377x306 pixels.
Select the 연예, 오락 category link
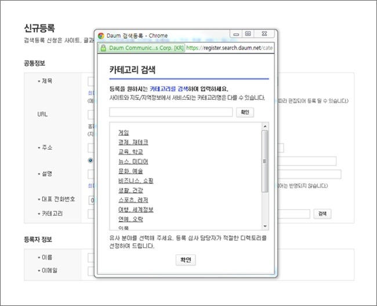pyautogui.click(x=130, y=219)
